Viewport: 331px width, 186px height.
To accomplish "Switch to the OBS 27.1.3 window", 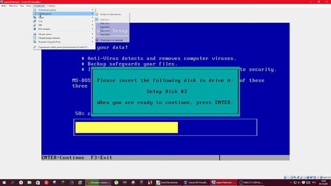I will 251,182.
